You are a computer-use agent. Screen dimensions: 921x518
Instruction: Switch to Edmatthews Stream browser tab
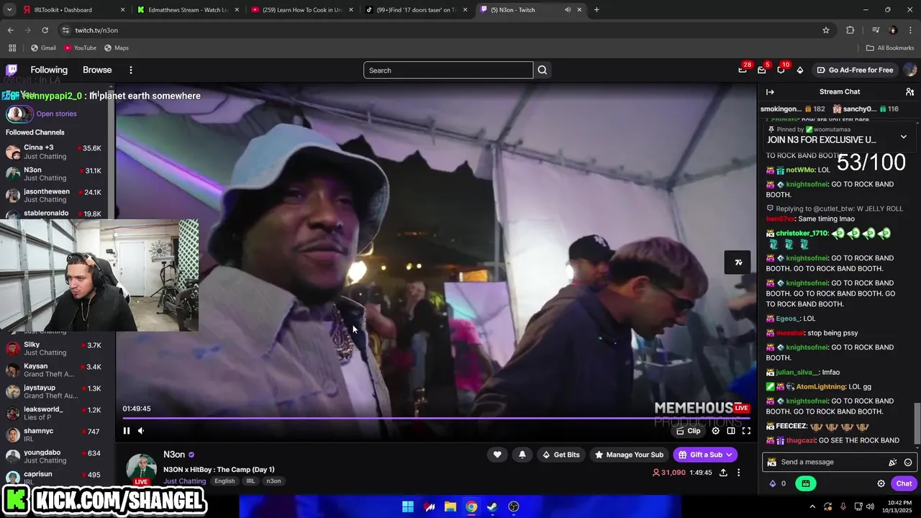tap(188, 10)
